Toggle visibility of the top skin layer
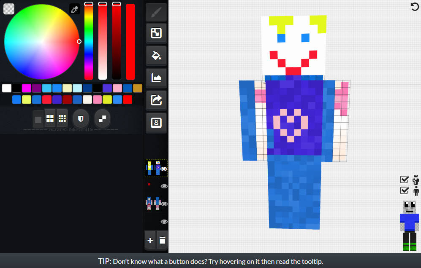421x268 pixels. 164,169
